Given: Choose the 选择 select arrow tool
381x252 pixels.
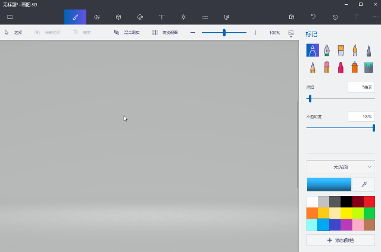Looking at the screenshot, I should pyautogui.click(x=13, y=32).
